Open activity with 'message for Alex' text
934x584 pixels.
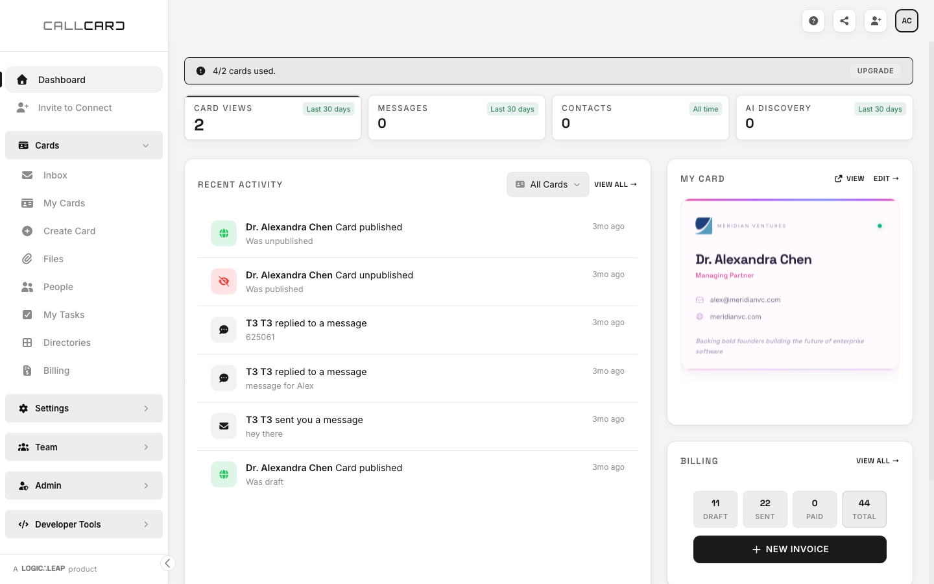click(418, 378)
